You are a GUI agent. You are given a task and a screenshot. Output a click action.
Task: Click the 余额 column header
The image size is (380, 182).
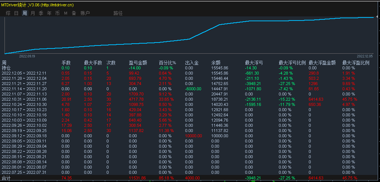coord(216,63)
